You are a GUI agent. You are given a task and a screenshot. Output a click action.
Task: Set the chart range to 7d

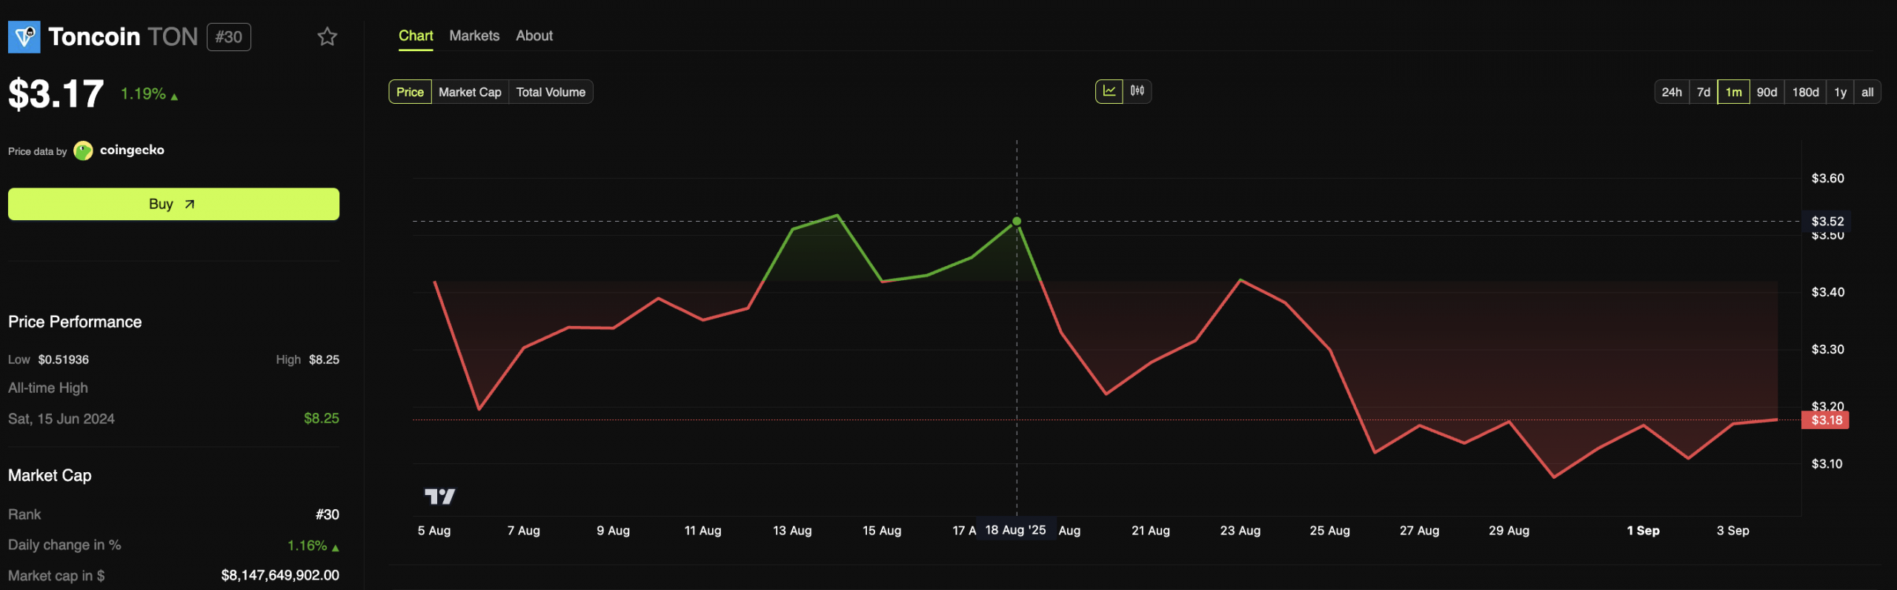point(1703,92)
